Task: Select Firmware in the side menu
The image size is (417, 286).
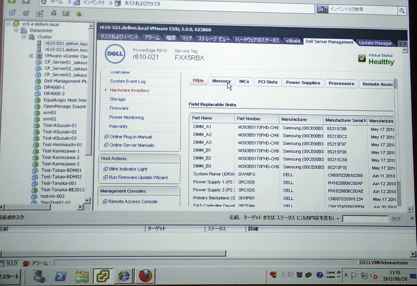Action: [119, 108]
